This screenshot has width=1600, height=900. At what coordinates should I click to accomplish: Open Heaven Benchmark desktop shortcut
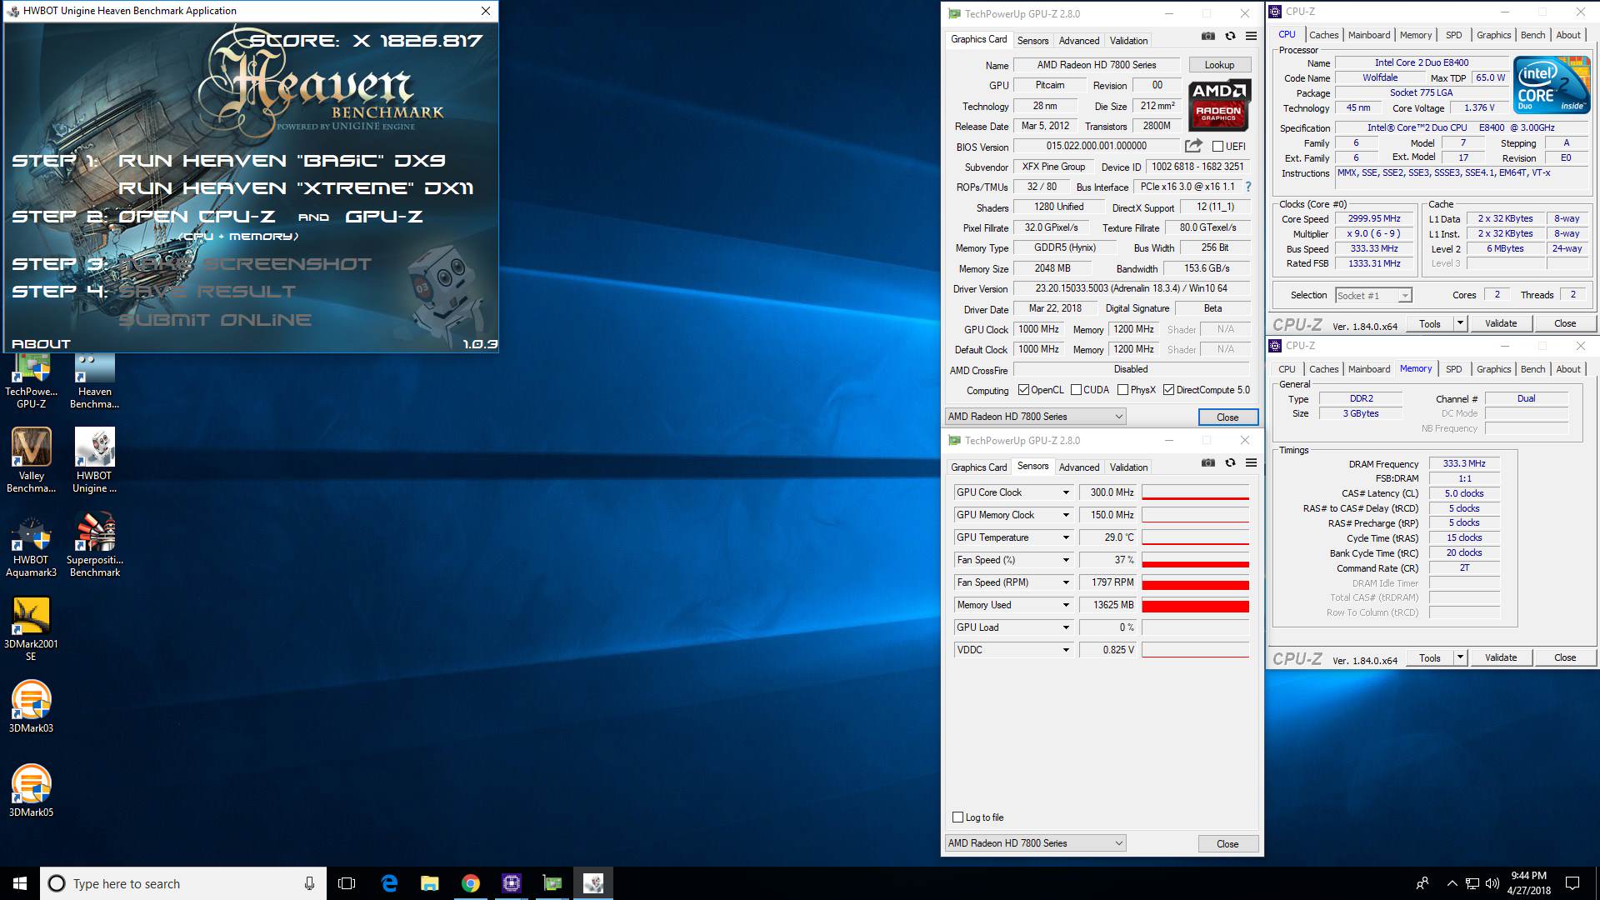point(95,382)
